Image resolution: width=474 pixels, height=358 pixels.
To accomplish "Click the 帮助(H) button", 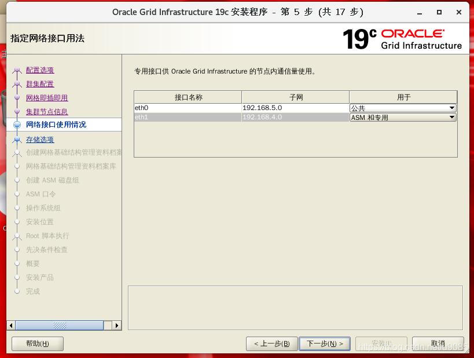I will 38,344.
